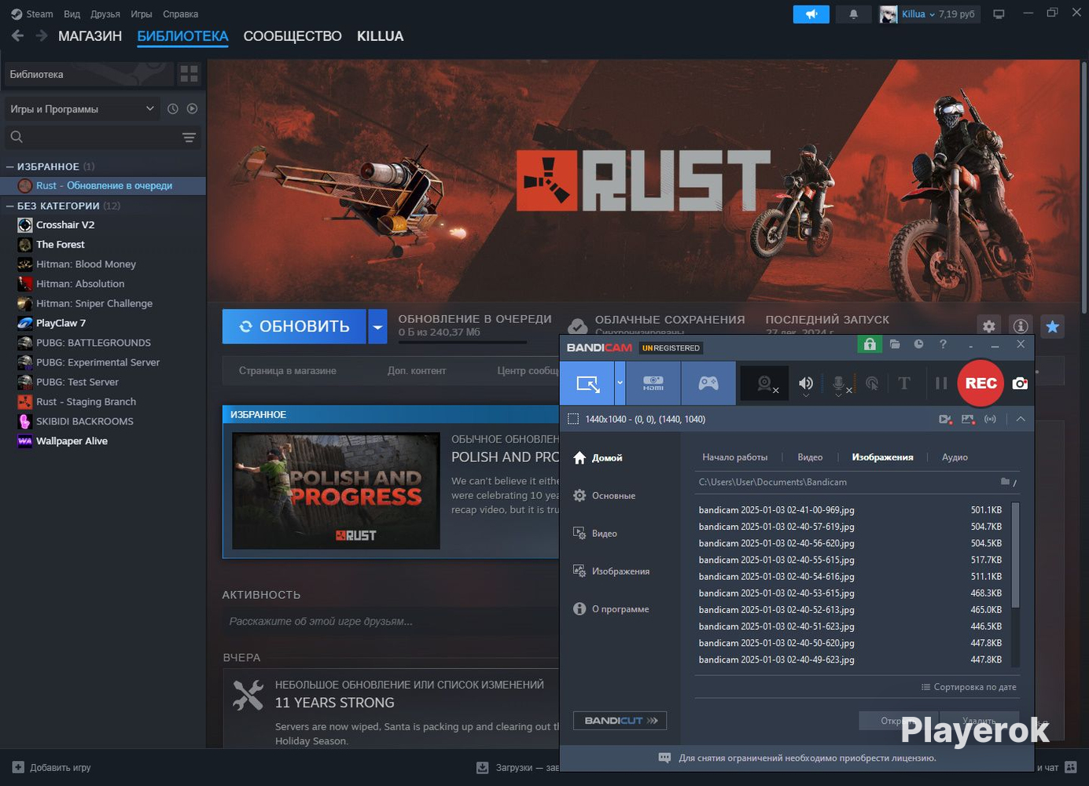Click the red REC record button
Image resolution: width=1089 pixels, height=786 pixels.
click(x=980, y=383)
